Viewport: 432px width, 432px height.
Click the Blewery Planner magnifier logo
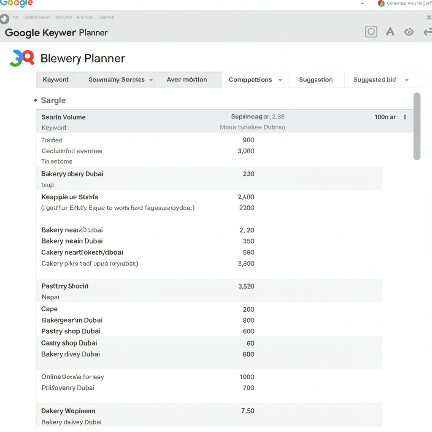(22, 58)
